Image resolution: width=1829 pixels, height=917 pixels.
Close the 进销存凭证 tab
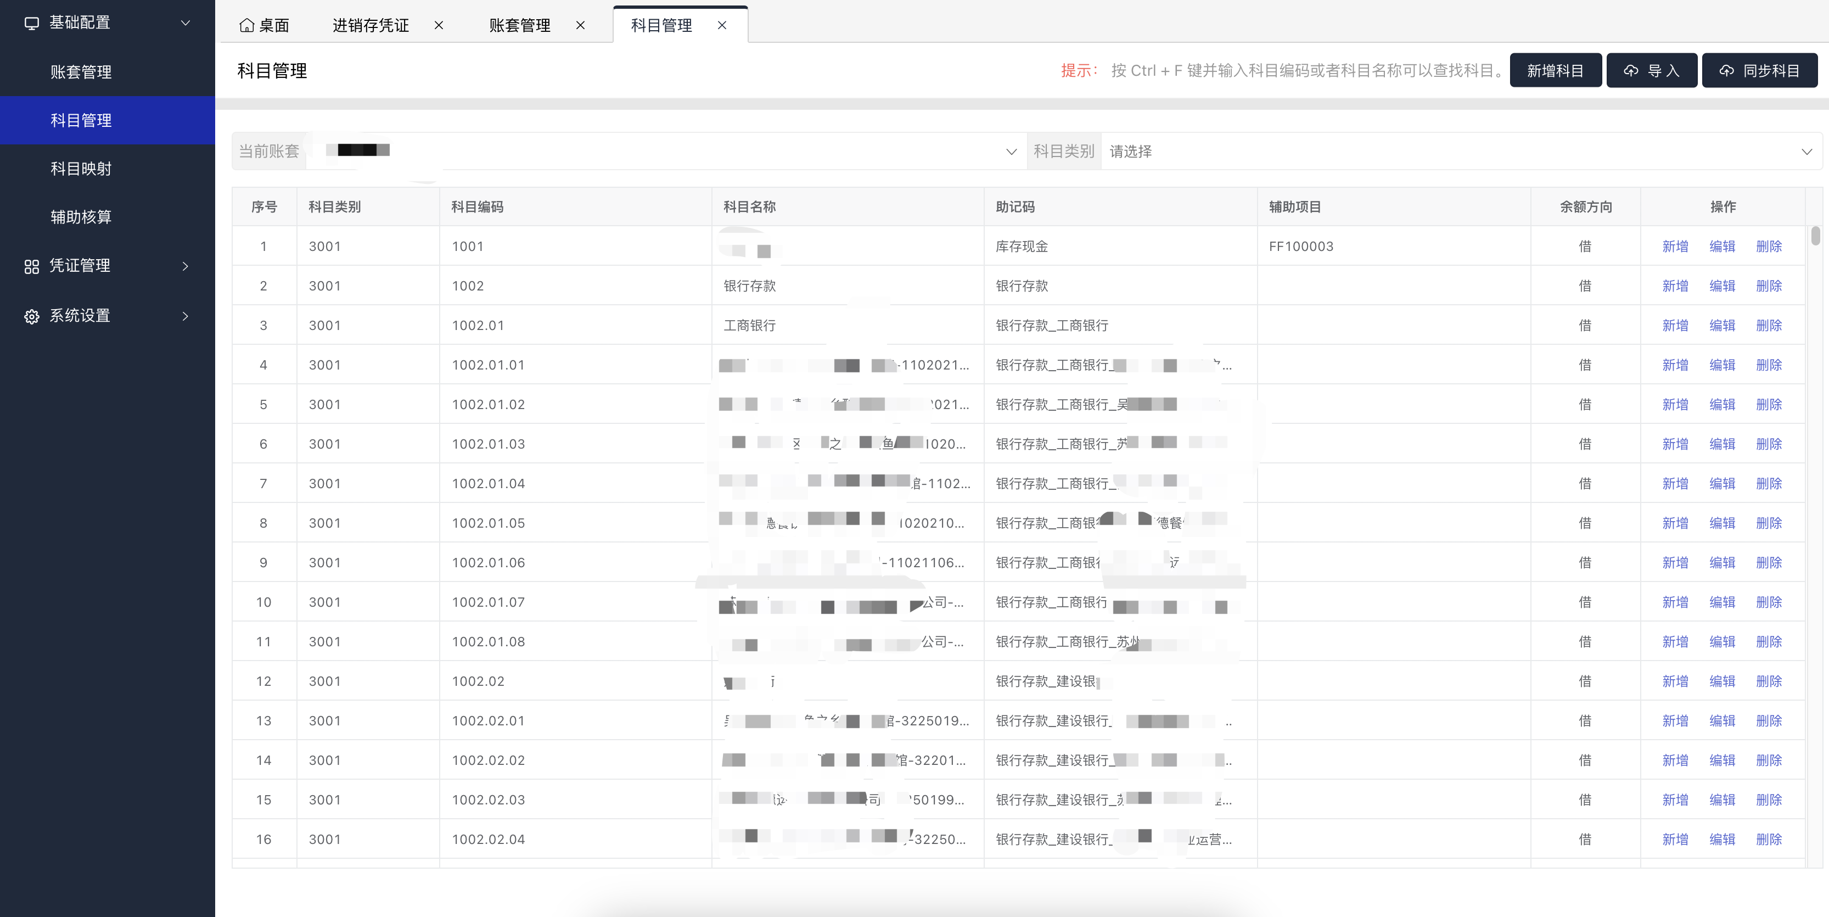tap(439, 26)
